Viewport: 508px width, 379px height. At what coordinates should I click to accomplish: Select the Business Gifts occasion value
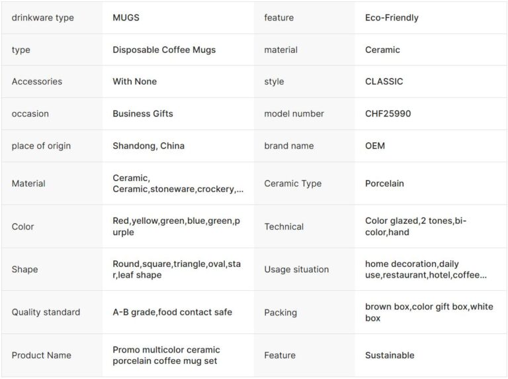coord(143,113)
